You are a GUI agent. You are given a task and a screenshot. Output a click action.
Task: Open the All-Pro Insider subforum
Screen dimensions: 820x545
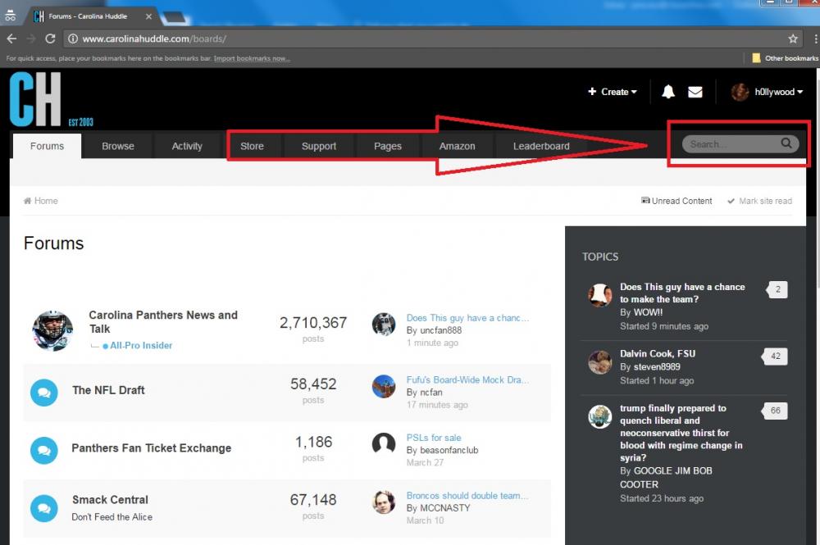pos(141,345)
